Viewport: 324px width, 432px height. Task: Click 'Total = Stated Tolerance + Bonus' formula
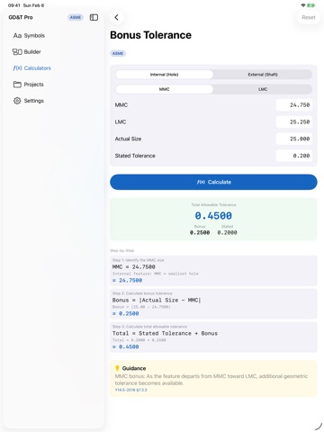click(165, 333)
